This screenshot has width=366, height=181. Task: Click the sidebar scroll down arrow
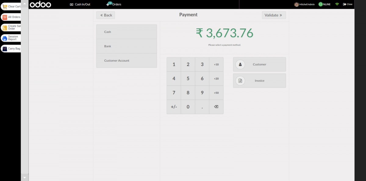(x=25, y=177)
